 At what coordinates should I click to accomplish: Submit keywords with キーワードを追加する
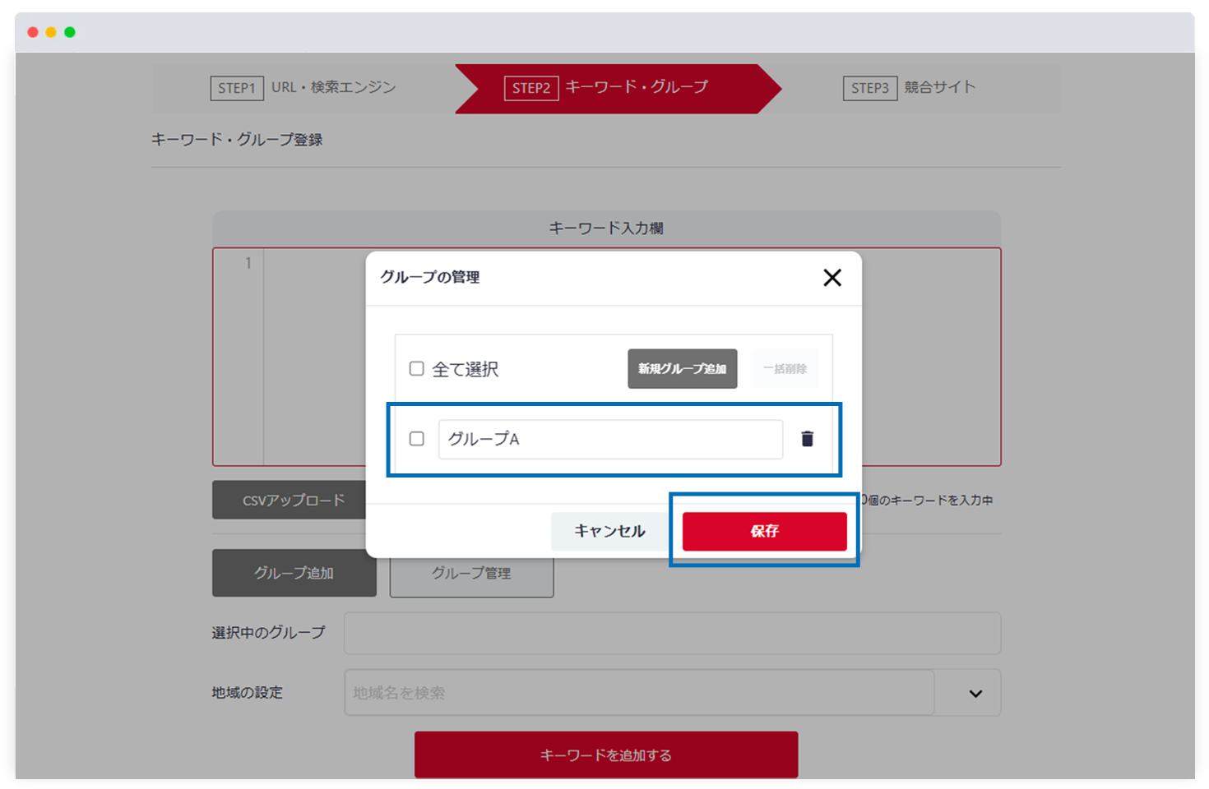pyautogui.click(x=605, y=754)
